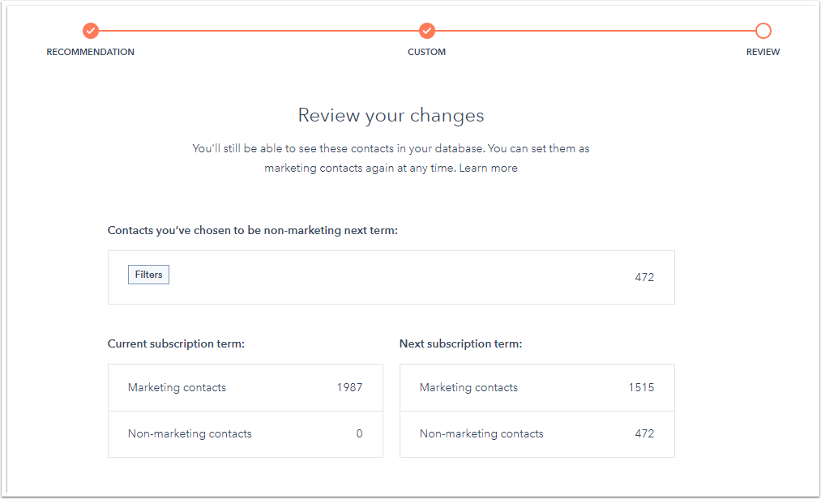Select Marketing contacts under Current subscription term
The image size is (821, 499).
pos(177,387)
